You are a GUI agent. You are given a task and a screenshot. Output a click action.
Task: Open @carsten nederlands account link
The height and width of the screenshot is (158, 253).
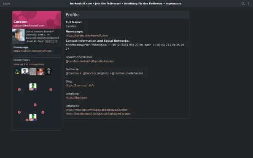(x=118, y=73)
